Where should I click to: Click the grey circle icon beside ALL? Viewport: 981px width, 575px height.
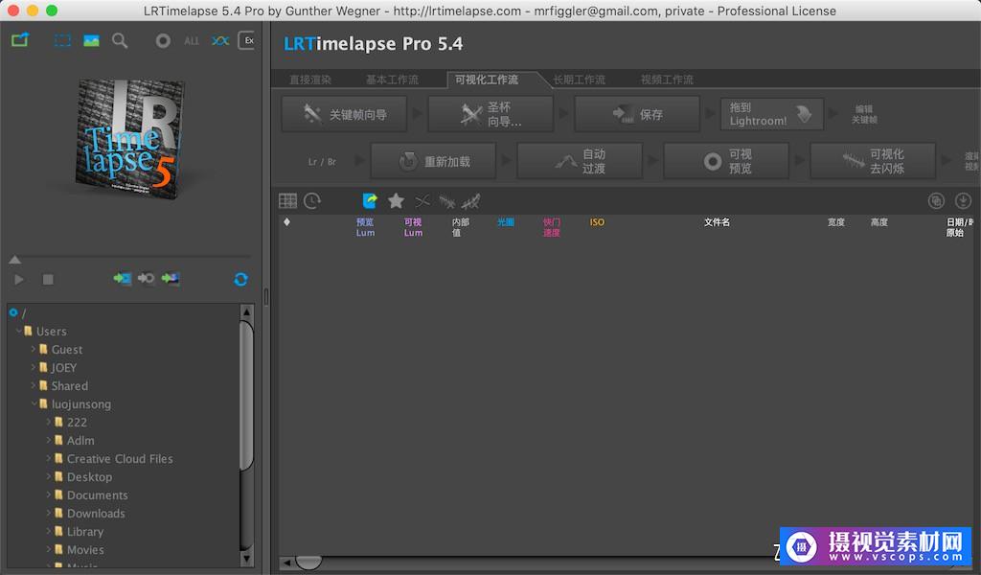163,41
